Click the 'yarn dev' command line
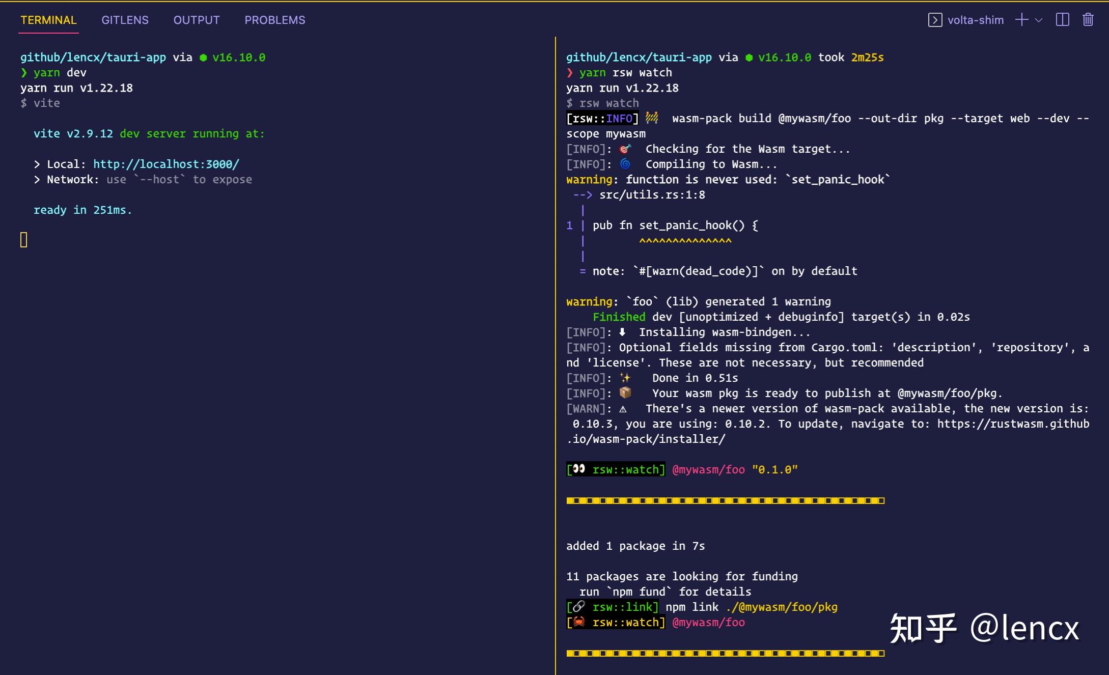Viewport: 1109px width, 675px height. [x=60, y=72]
